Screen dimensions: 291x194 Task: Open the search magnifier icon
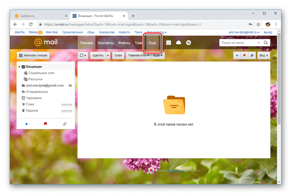[x=265, y=42]
